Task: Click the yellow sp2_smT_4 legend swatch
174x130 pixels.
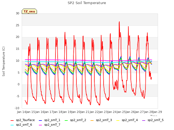Action: pos(118,121)
